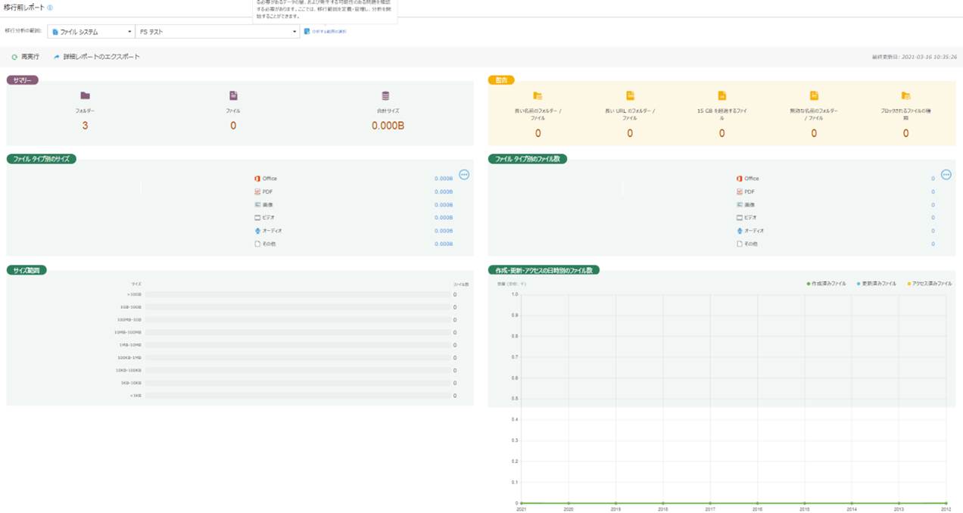
Task: Click PDF icon in file-count-by-type list
Action: (x=739, y=191)
